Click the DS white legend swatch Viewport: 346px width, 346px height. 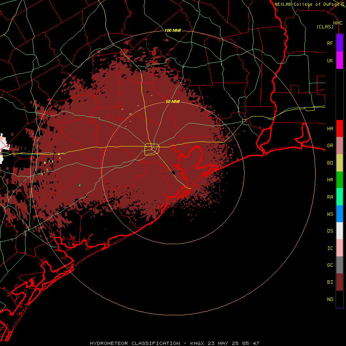pyautogui.click(x=339, y=231)
